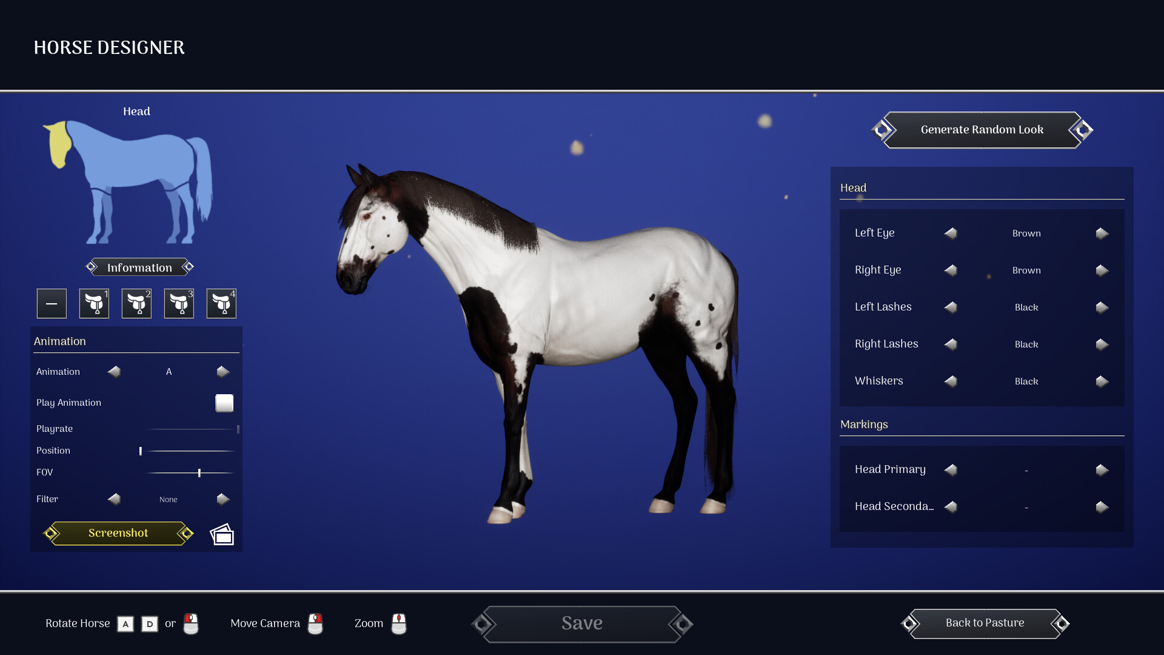
Task: Previous Head Secondary marking arrow
Action: [951, 507]
